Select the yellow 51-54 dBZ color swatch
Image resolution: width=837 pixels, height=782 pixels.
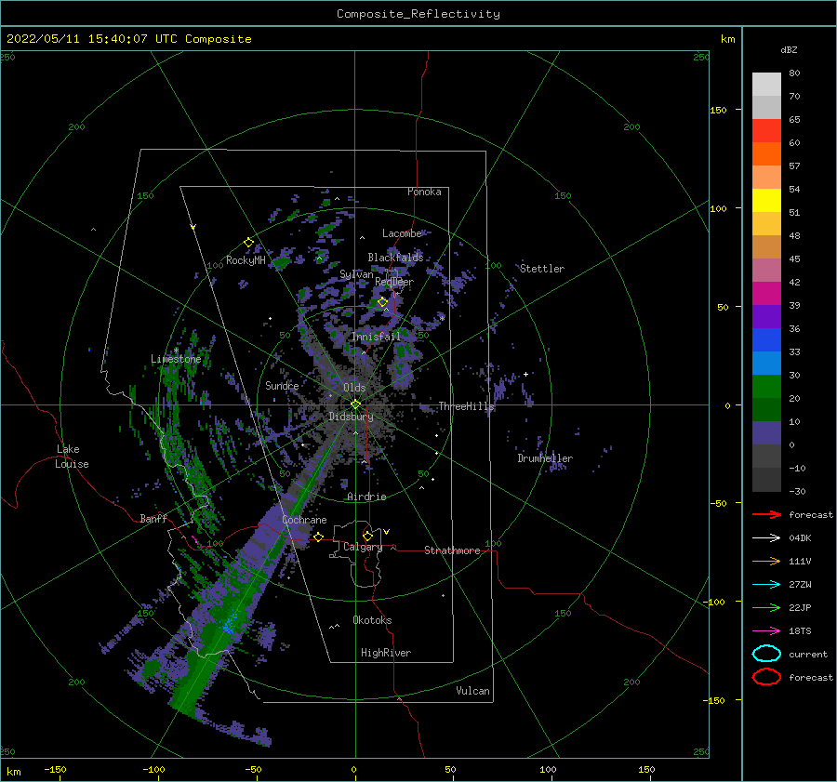(766, 200)
